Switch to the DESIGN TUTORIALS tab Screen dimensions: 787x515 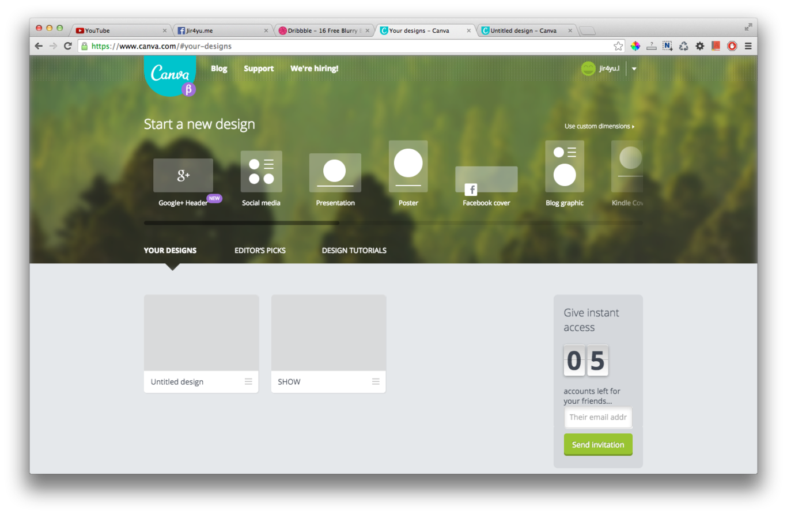click(354, 251)
